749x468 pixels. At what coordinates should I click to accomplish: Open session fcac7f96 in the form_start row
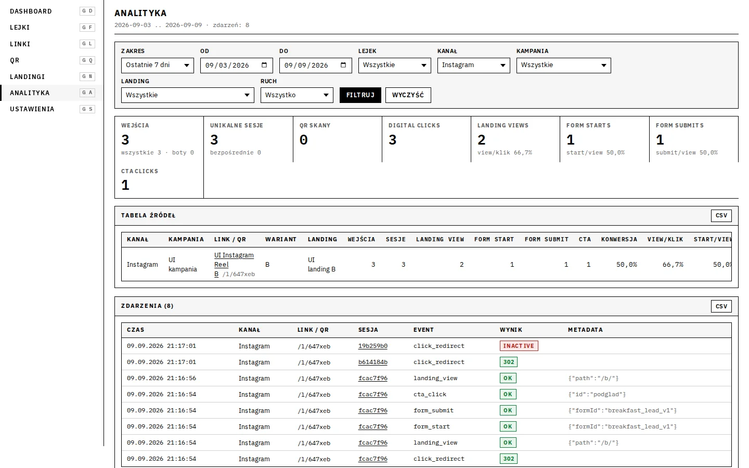pyautogui.click(x=373, y=427)
